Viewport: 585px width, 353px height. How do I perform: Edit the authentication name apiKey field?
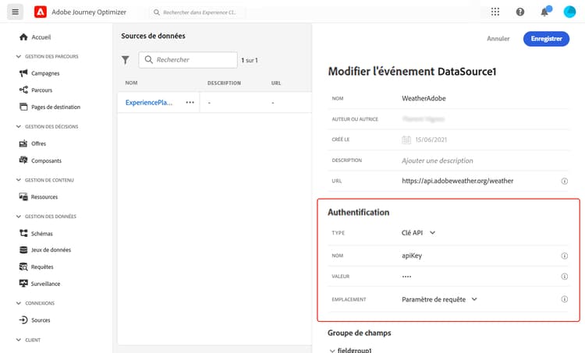tap(412, 256)
